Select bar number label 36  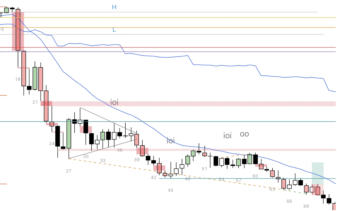pos(120,150)
